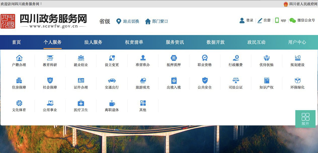The width and height of the screenshot is (318, 153).
Task: Open the 医疗卫生 medical kit icon
Action: pyautogui.click(x=81, y=103)
